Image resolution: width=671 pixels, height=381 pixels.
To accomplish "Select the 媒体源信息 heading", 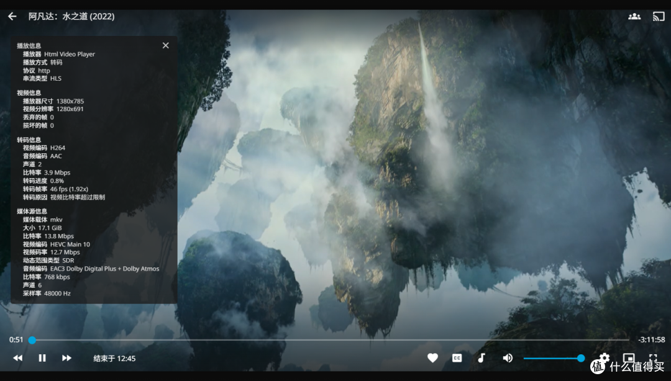I will [x=32, y=211].
